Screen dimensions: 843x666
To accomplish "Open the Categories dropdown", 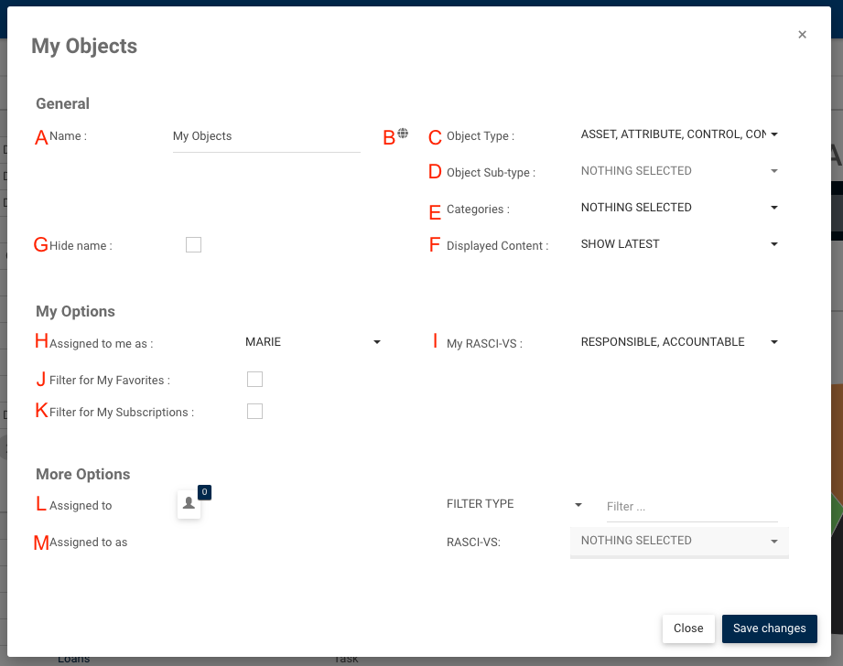I will click(x=679, y=208).
